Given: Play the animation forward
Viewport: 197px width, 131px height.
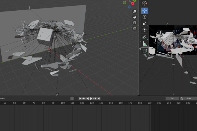Looking at the screenshot, I should [x=91, y=99].
